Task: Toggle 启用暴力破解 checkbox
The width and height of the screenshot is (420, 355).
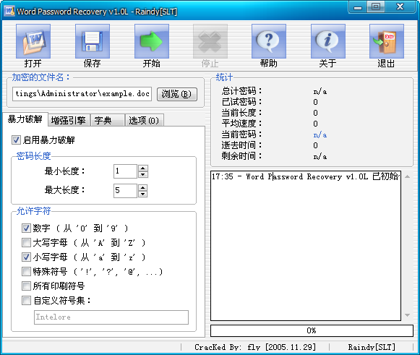Action: pyautogui.click(x=16, y=140)
